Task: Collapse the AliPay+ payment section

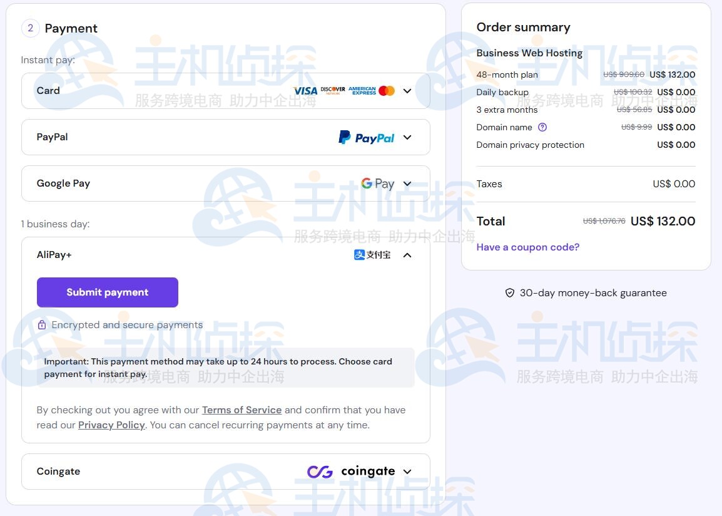Action: click(x=407, y=255)
